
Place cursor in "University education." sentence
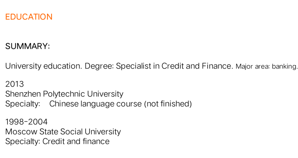point(43,66)
